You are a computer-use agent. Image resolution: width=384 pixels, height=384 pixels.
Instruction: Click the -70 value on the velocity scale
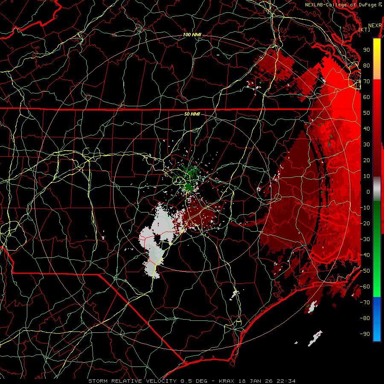[x=365, y=303]
